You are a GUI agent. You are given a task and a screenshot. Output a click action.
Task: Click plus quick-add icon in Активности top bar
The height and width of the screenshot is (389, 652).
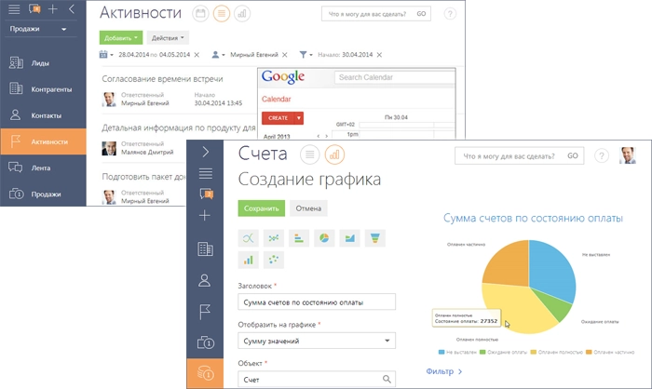point(52,9)
